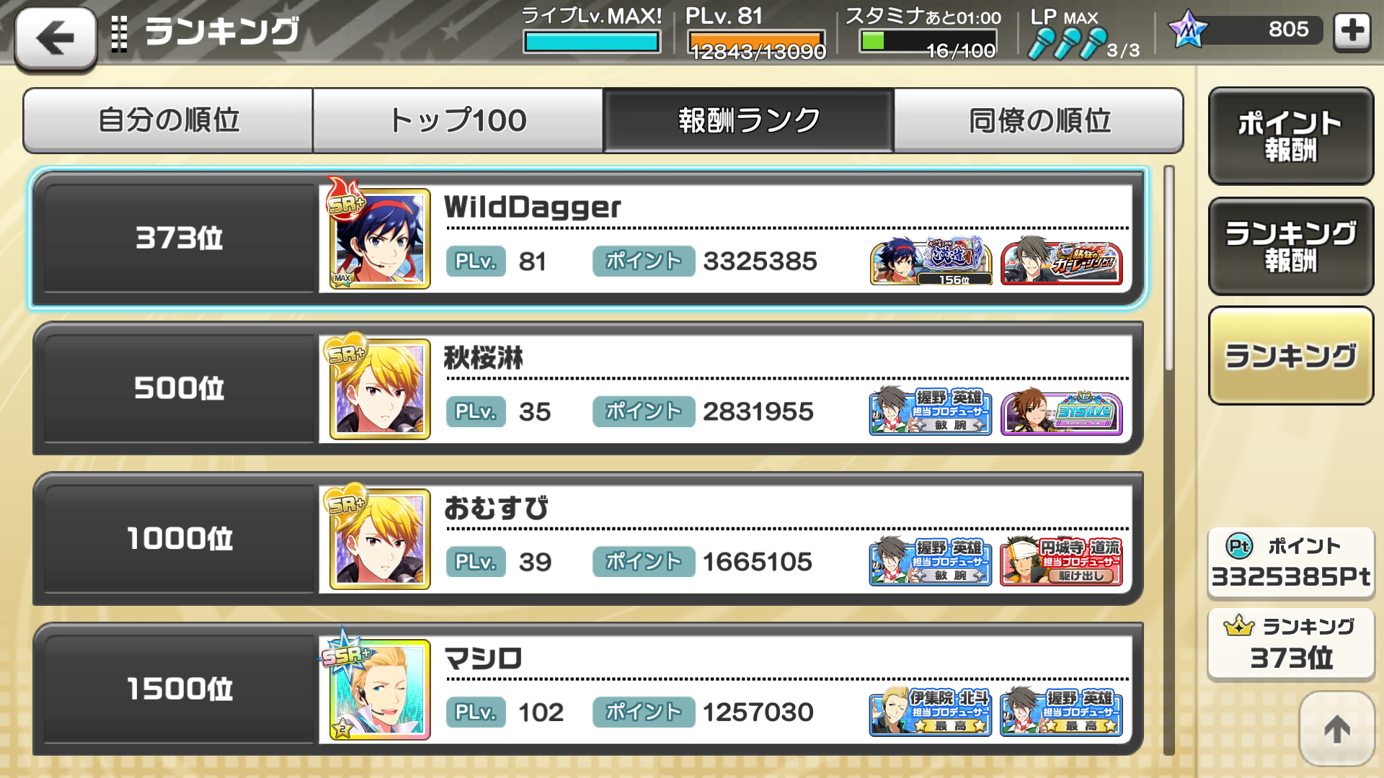Switch to トップ100 tab

(x=458, y=120)
